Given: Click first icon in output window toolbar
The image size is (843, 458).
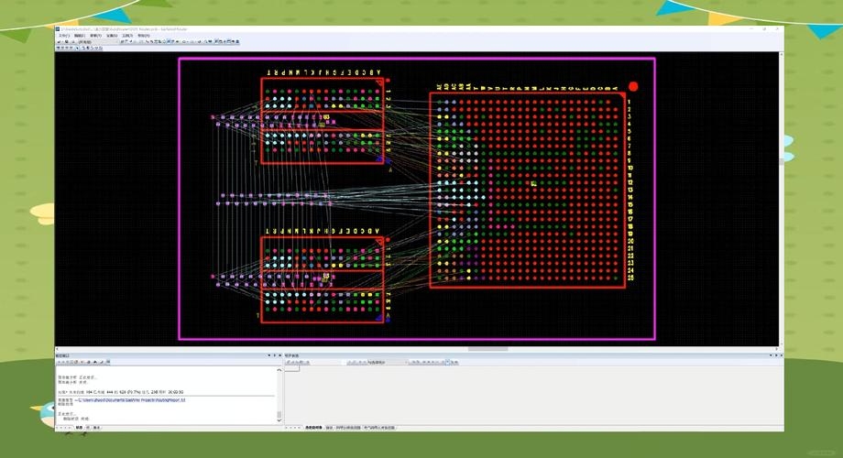Looking at the screenshot, I should coord(60,362).
